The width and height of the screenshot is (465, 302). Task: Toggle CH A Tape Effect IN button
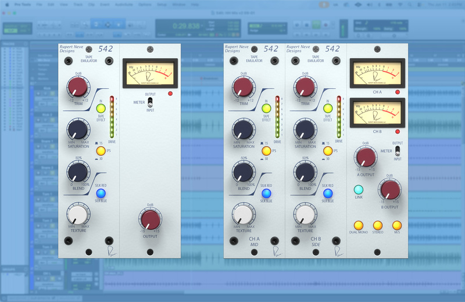point(266,109)
